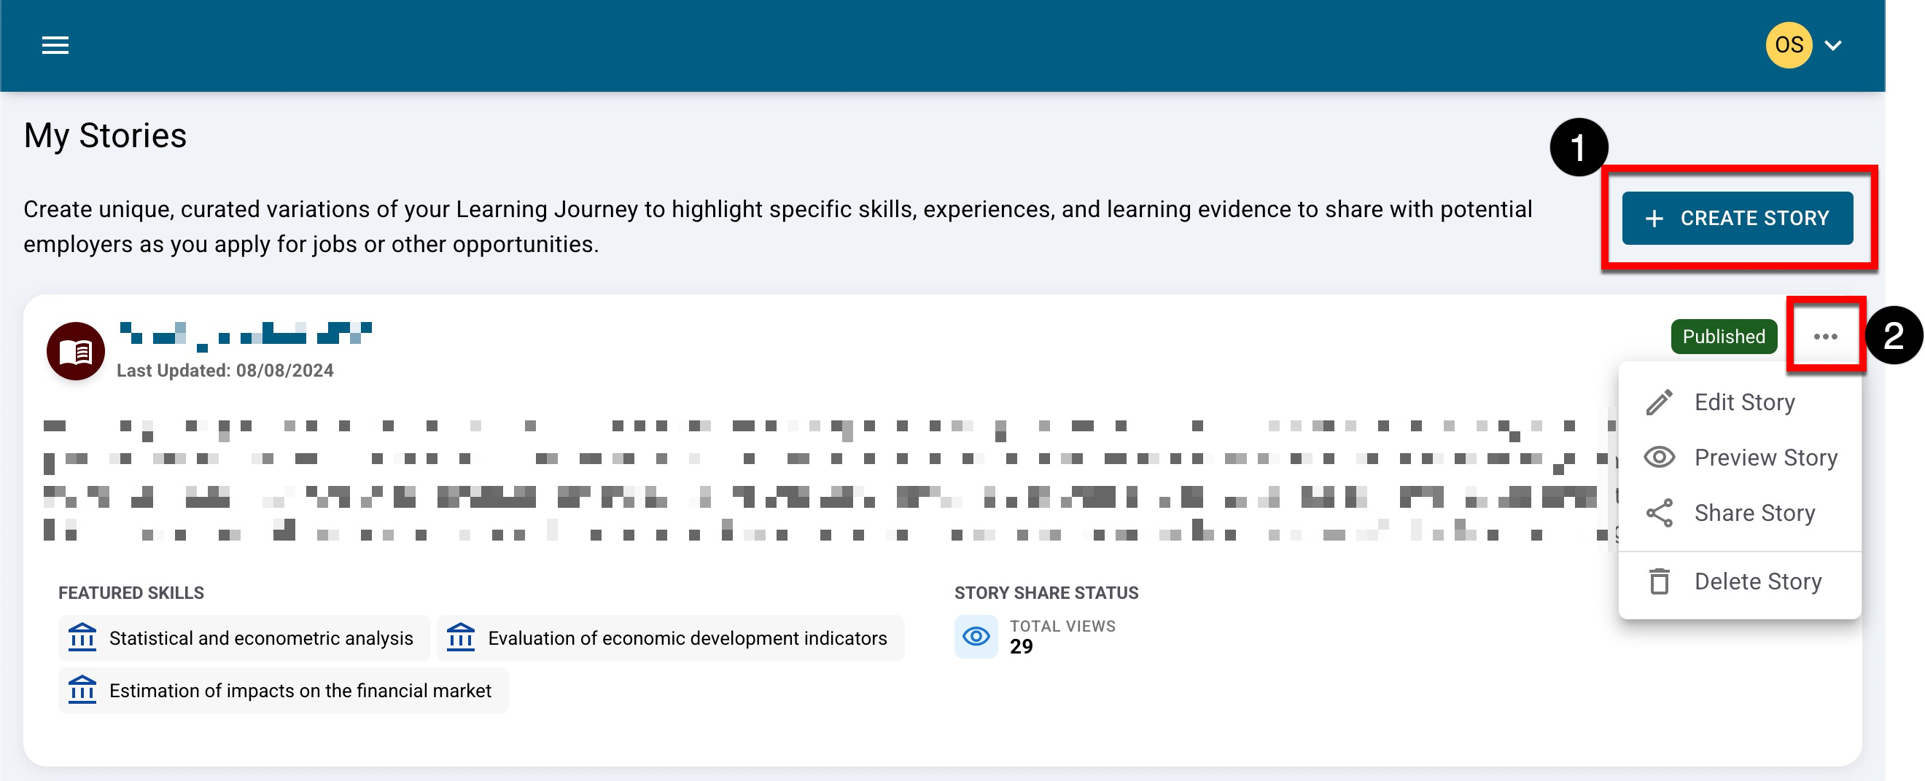Expand the account dropdown chevron

(x=1833, y=46)
